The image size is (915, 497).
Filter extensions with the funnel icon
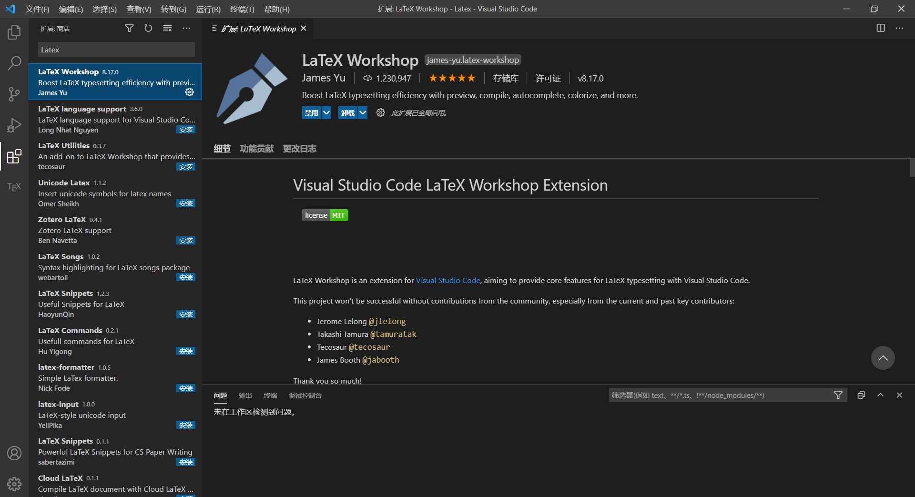click(129, 29)
